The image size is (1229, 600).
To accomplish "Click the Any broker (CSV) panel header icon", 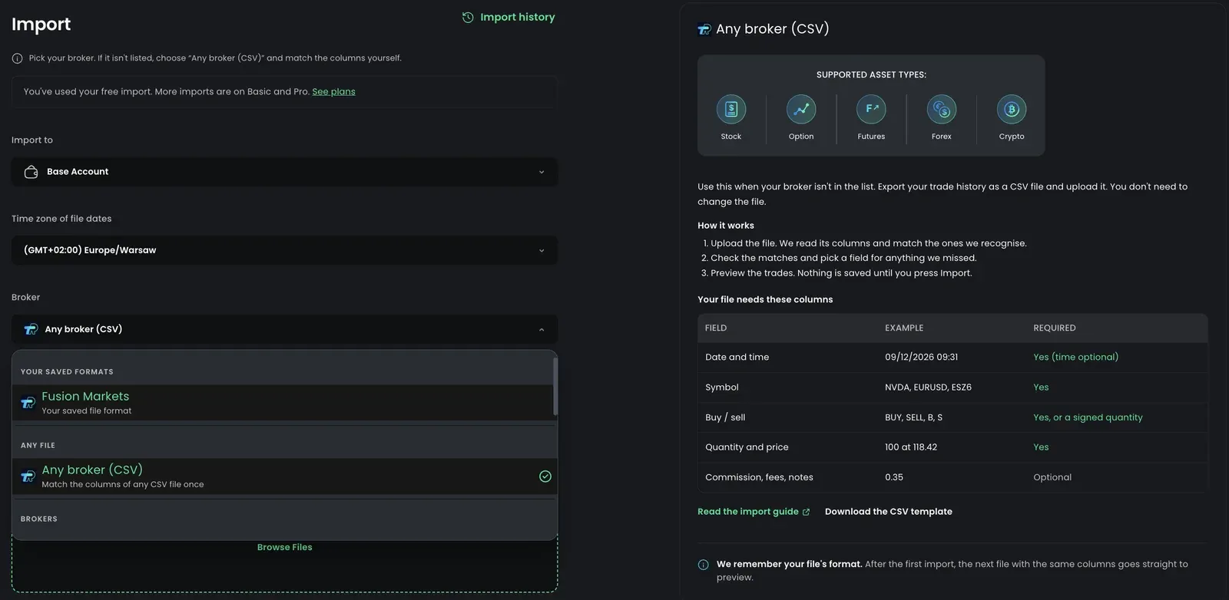I will tap(704, 30).
